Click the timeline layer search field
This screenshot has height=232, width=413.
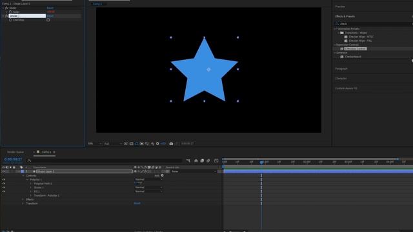click(x=105, y=160)
